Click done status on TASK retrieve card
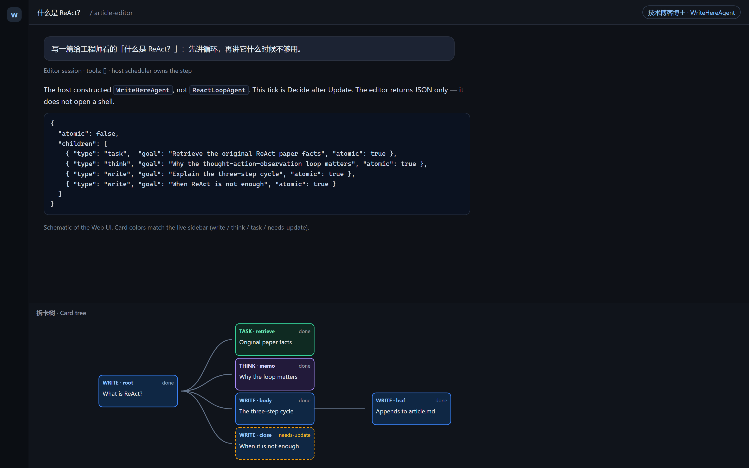Screen dimensions: 749x468 pos(304,331)
